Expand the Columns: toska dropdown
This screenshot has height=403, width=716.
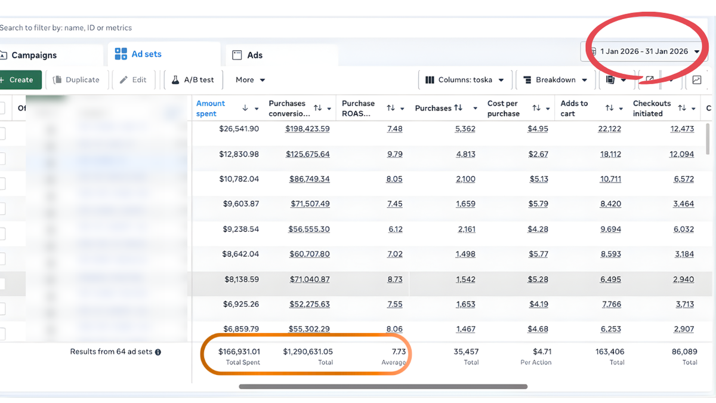(464, 80)
